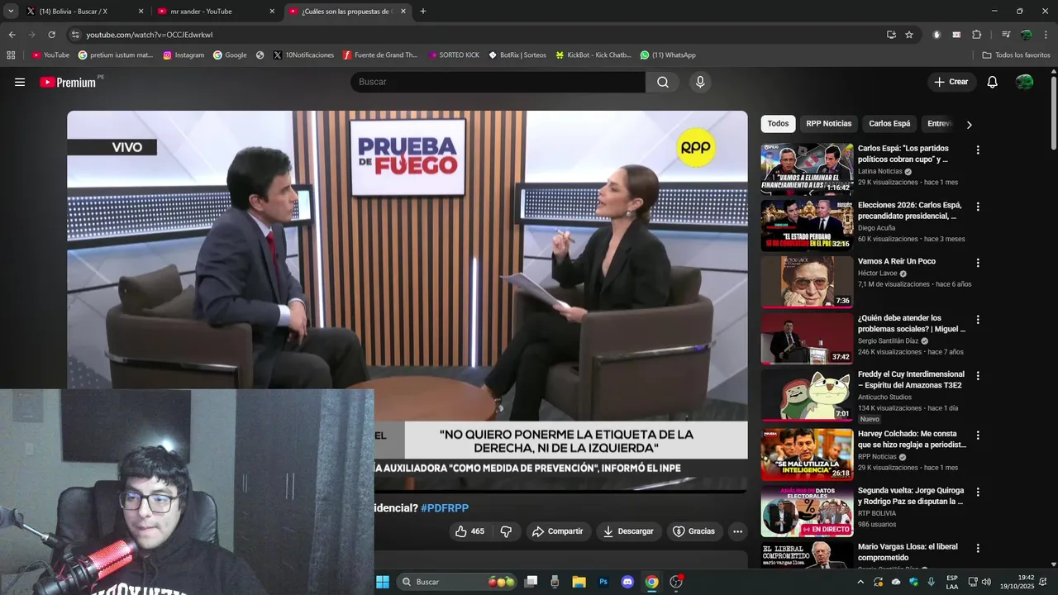Send thanks with the Gracias button
Image resolution: width=1058 pixels, height=595 pixels.
(x=694, y=531)
